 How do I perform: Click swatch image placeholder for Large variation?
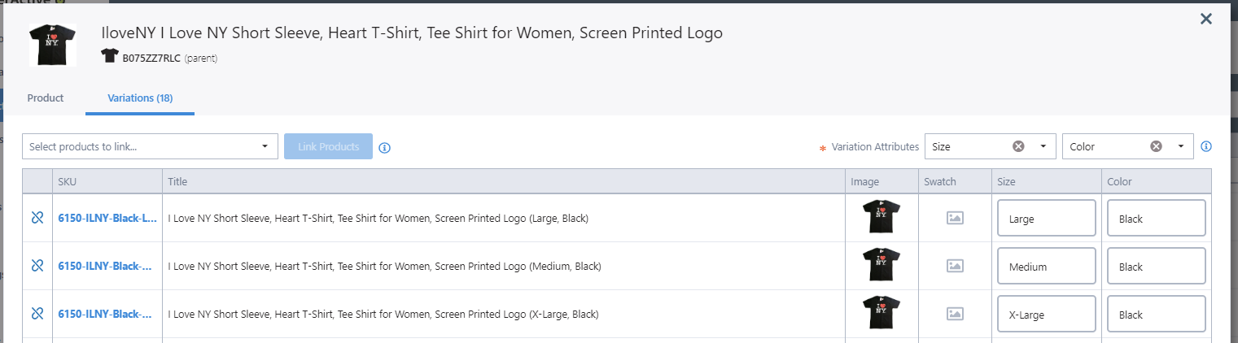[955, 218]
